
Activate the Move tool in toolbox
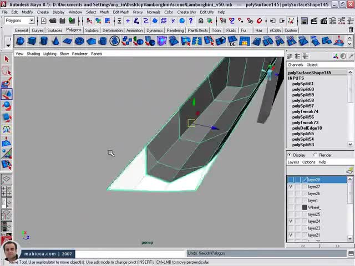click(6, 94)
